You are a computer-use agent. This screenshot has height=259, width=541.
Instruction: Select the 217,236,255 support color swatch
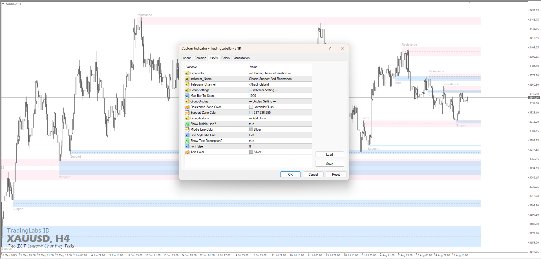click(251, 113)
